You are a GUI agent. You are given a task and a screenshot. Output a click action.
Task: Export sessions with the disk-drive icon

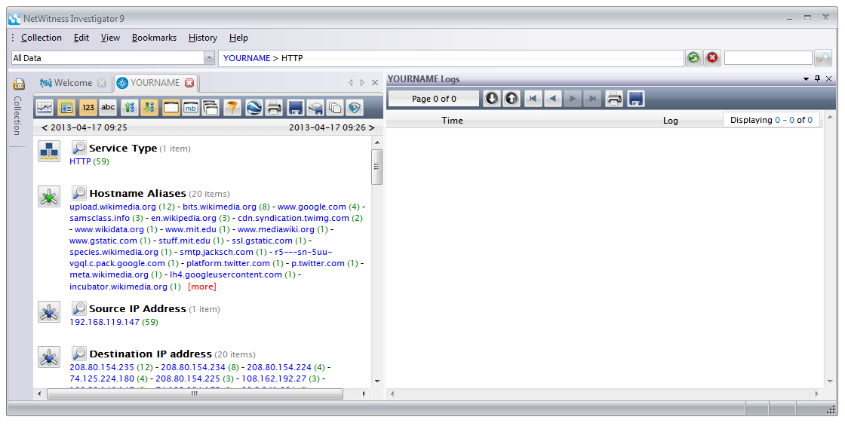[315, 108]
